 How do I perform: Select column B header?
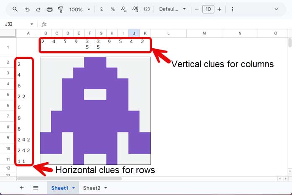(45, 33)
